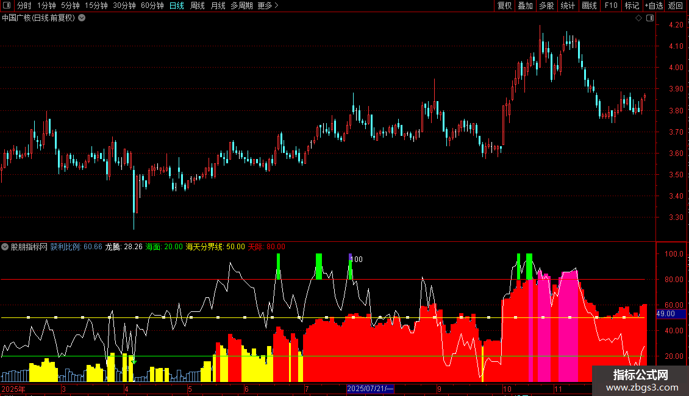Click the 标记 mark button
689x396 pixels.
(632, 5)
